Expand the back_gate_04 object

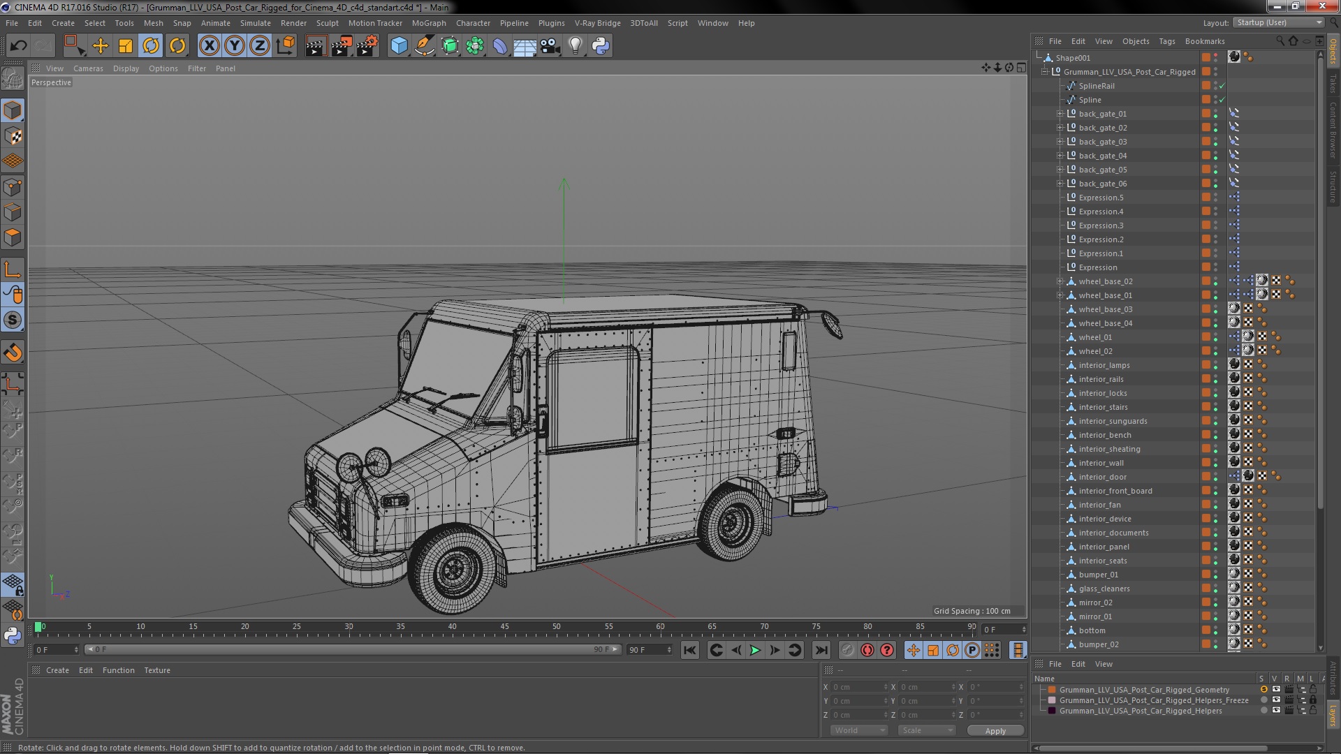(1060, 156)
